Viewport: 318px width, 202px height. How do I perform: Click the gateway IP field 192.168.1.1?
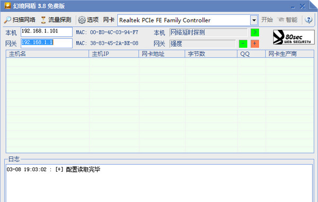(x=47, y=43)
